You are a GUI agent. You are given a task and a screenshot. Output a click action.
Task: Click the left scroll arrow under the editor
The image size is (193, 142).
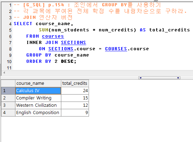(x=4, y=73)
